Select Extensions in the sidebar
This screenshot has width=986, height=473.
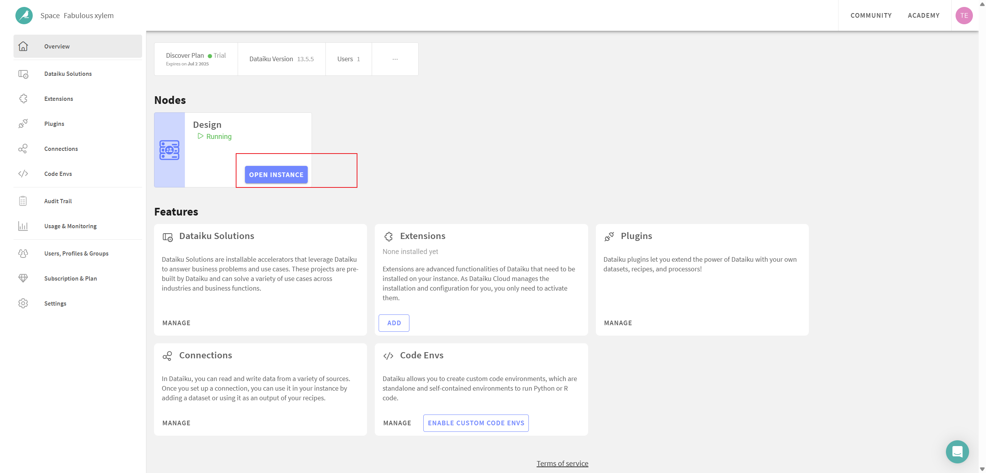click(78, 99)
